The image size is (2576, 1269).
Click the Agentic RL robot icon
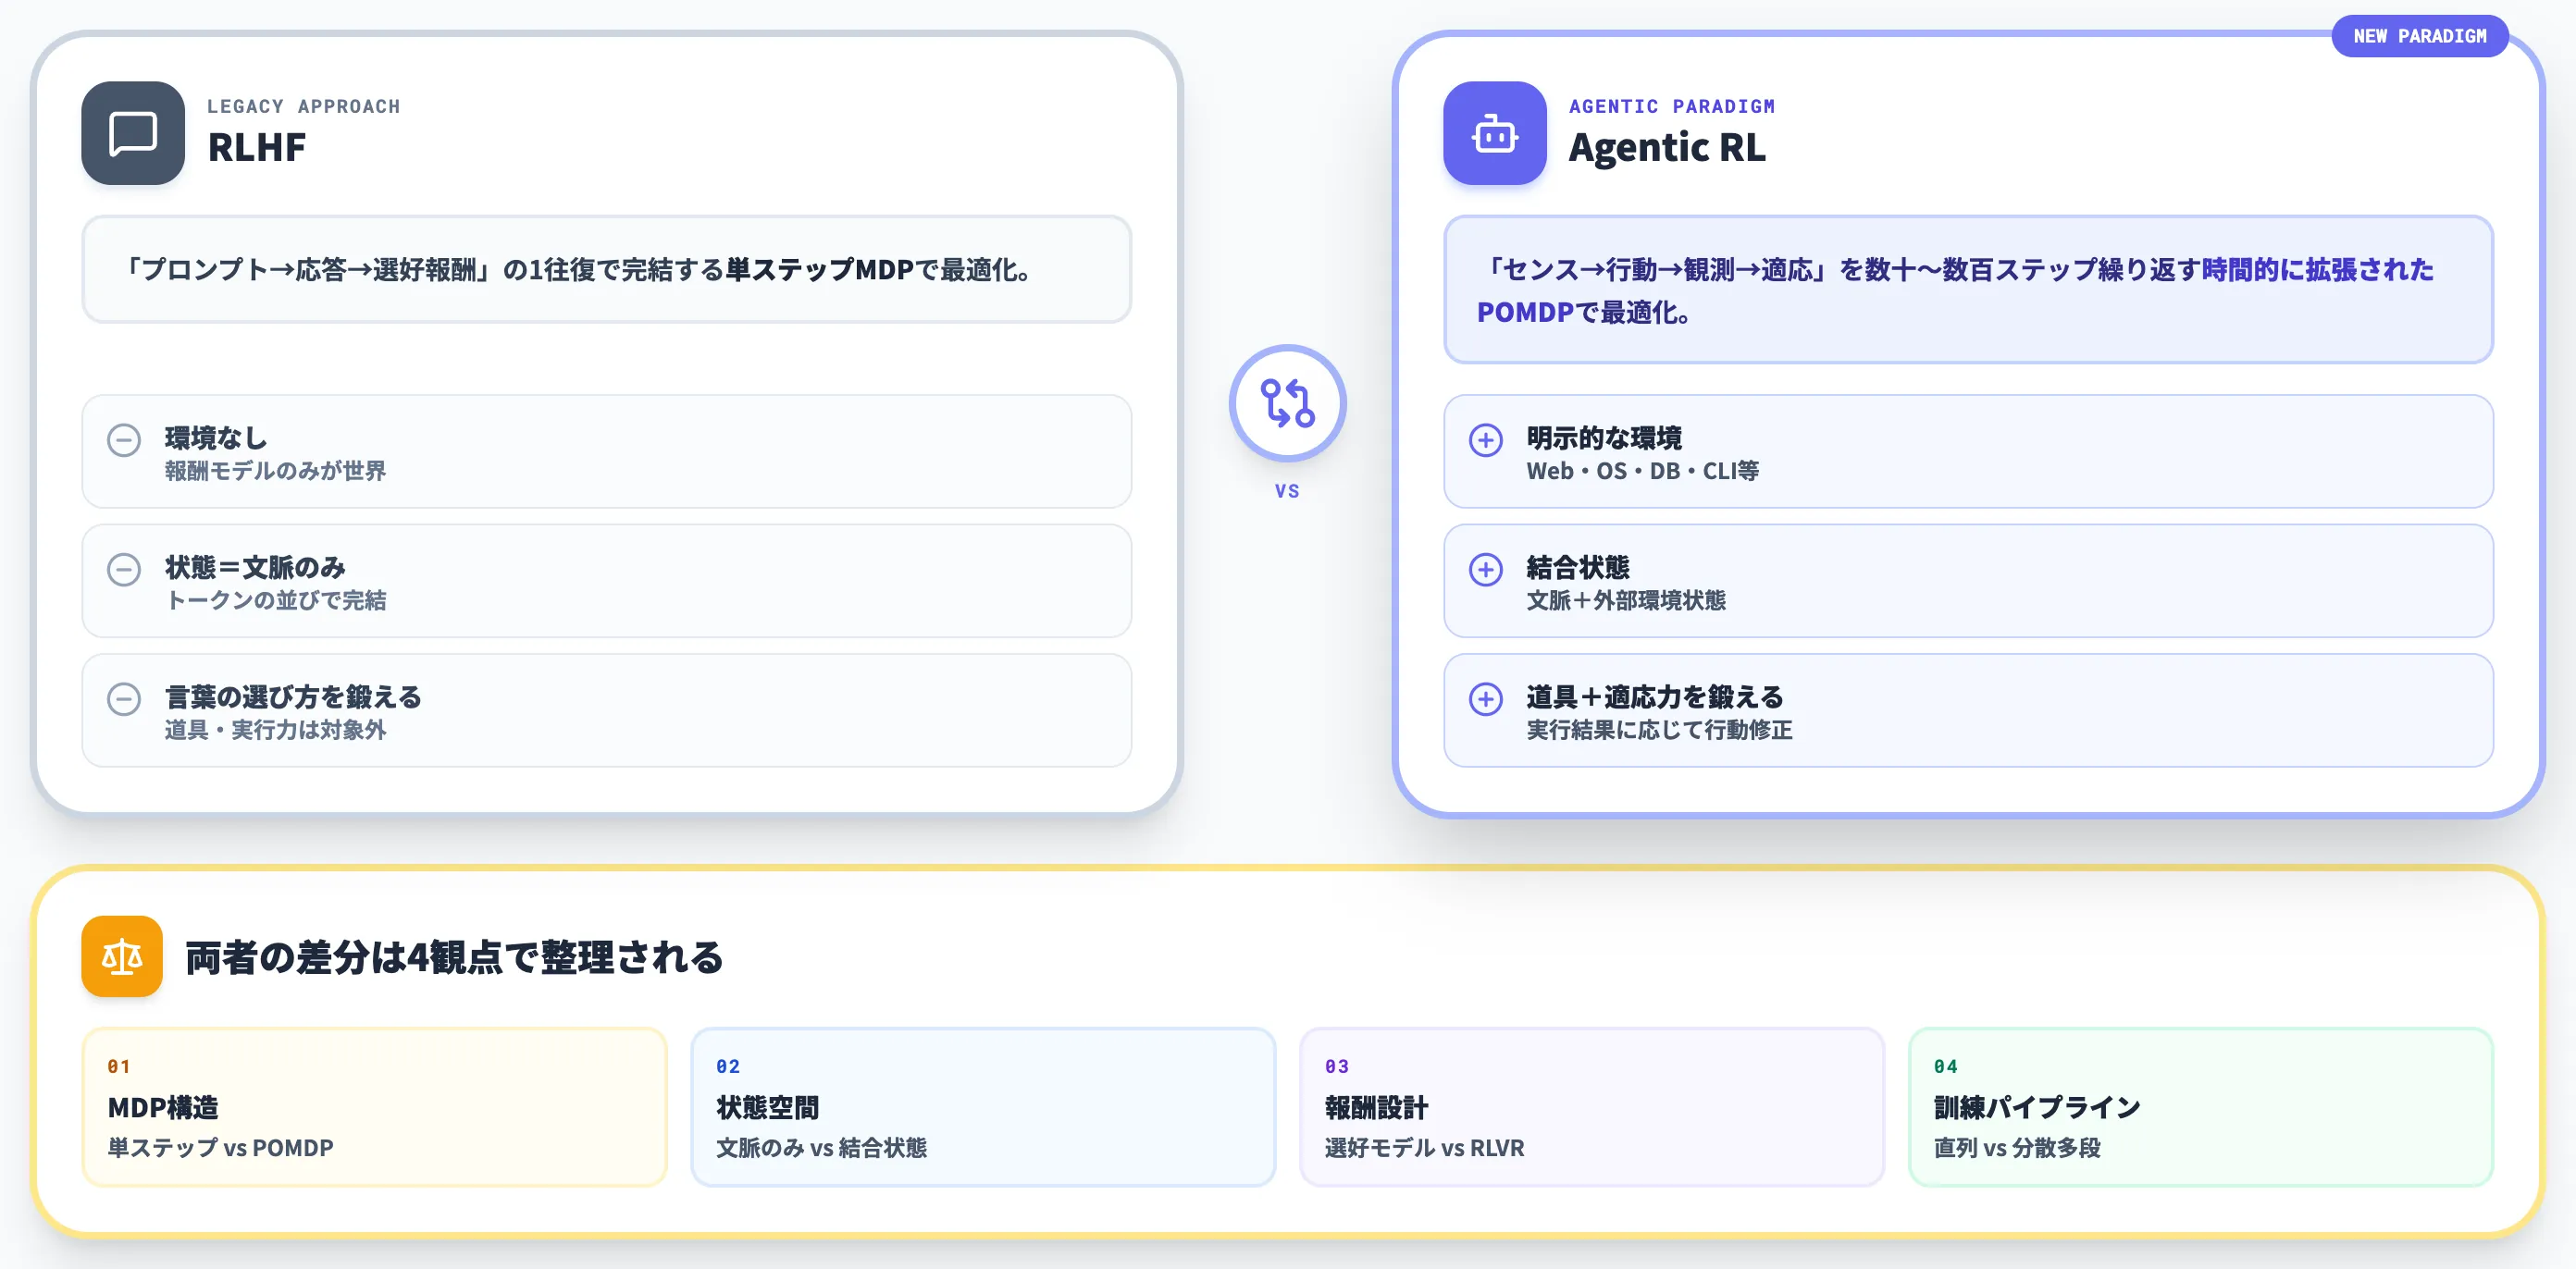tap(1494, 133)
